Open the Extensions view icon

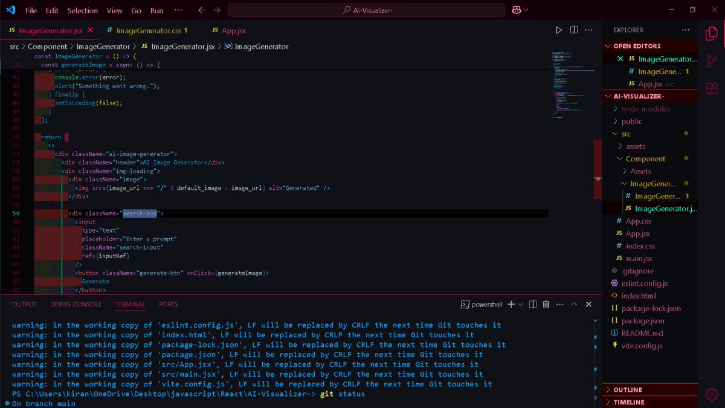[x=711, y=88]
